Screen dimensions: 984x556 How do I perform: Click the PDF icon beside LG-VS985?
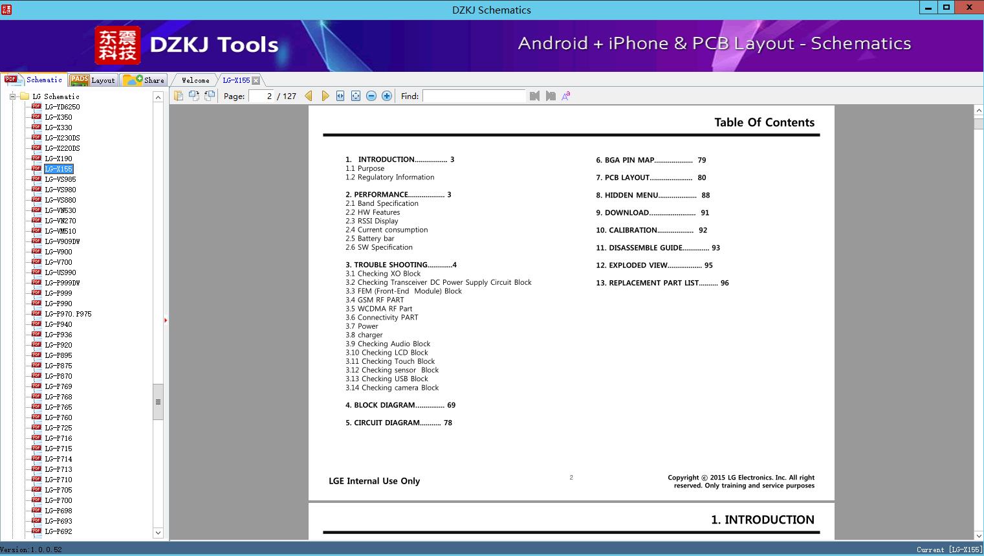coord(36,179)
